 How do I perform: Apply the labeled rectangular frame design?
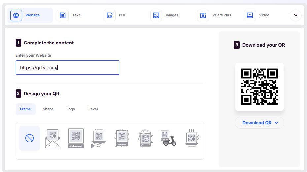click(76, 138)
